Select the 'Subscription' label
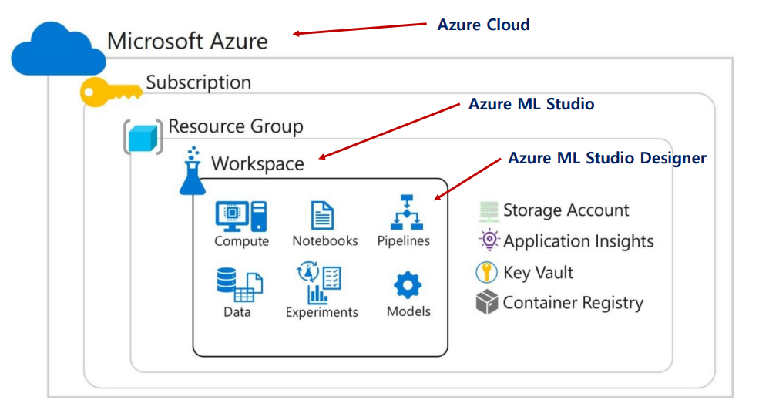Image resolution: width=759 pixels, height=410 pixels. click(x=199, y=82)
